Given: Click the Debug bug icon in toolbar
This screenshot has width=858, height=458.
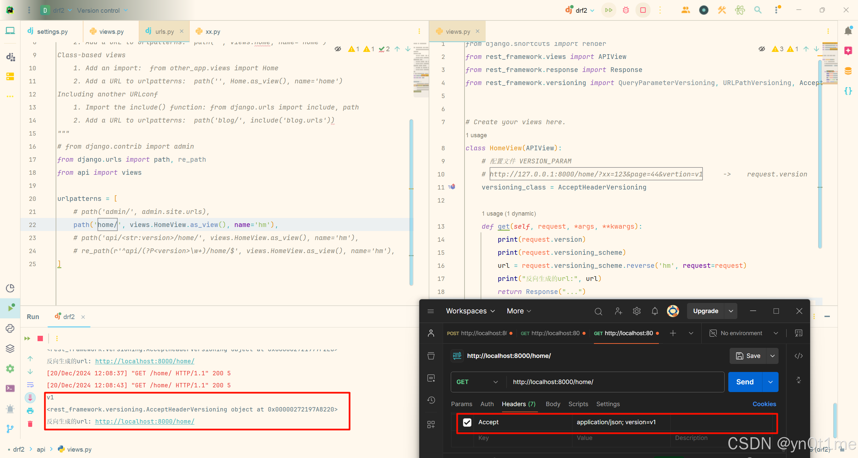Looking at the screenshot, I should pos(626,10).
